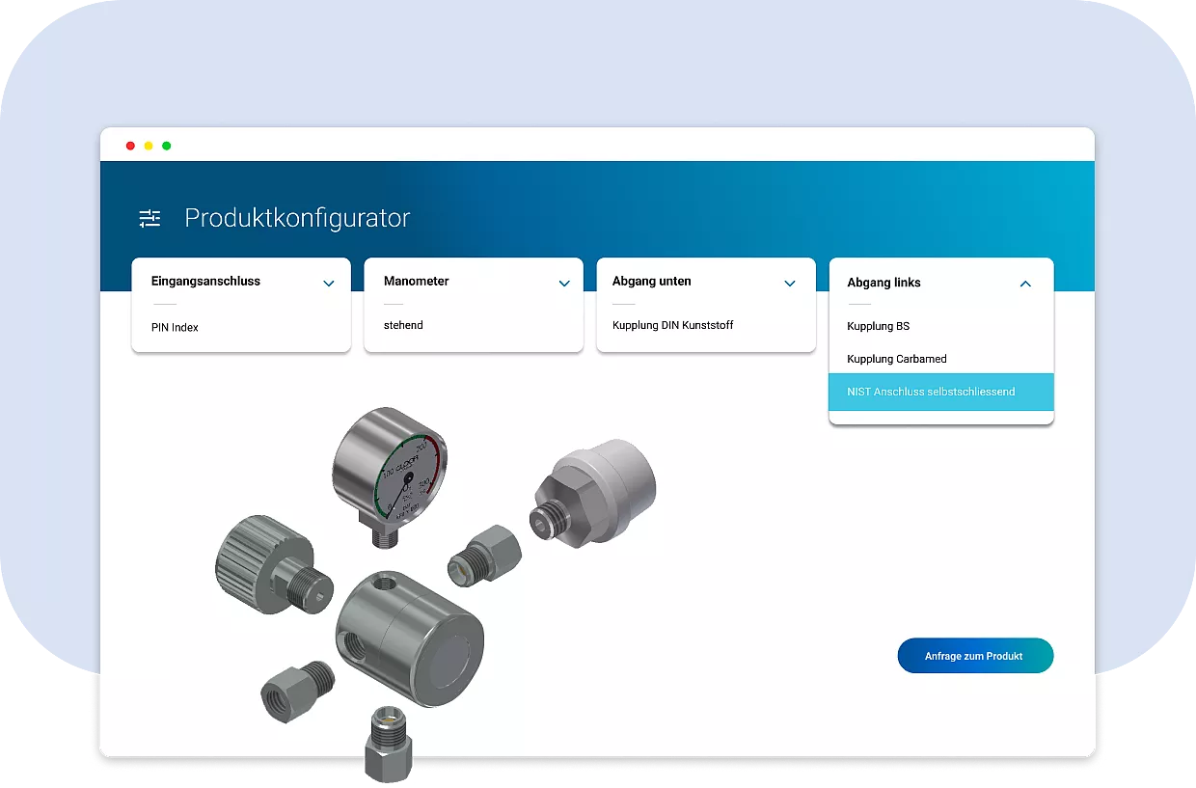The image size is (1196, 788).
Task: Click the Anfrage zum Produkt button
Action: [x=974, y=656]
